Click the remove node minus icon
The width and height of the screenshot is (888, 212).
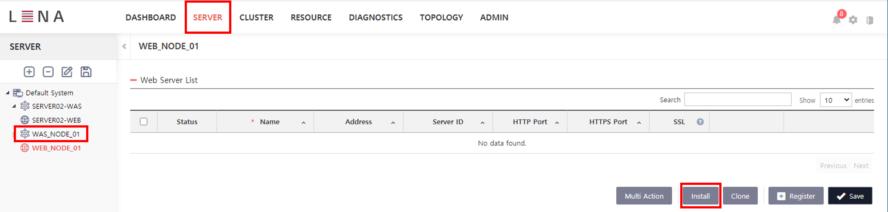(48, 72)
